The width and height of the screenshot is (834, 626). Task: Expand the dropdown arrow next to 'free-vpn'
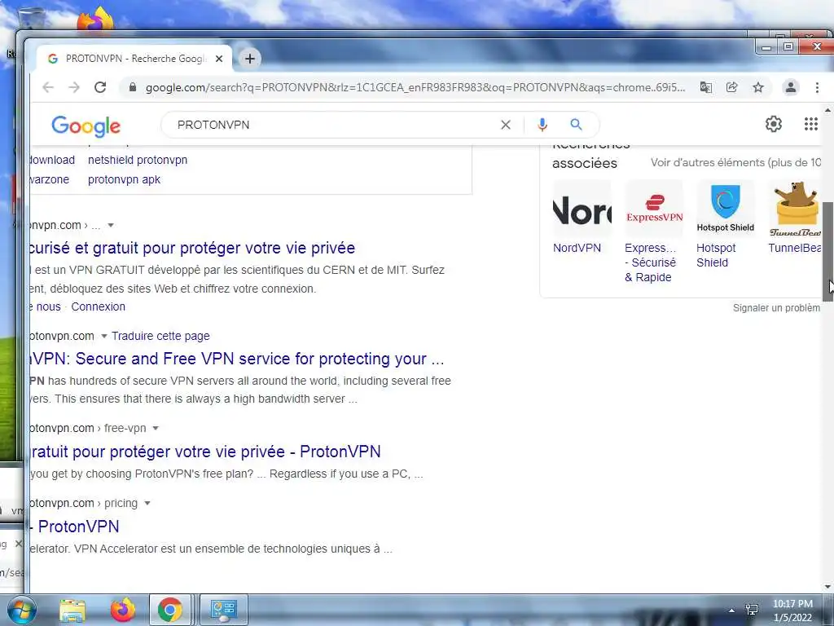[x=156, y=428]
